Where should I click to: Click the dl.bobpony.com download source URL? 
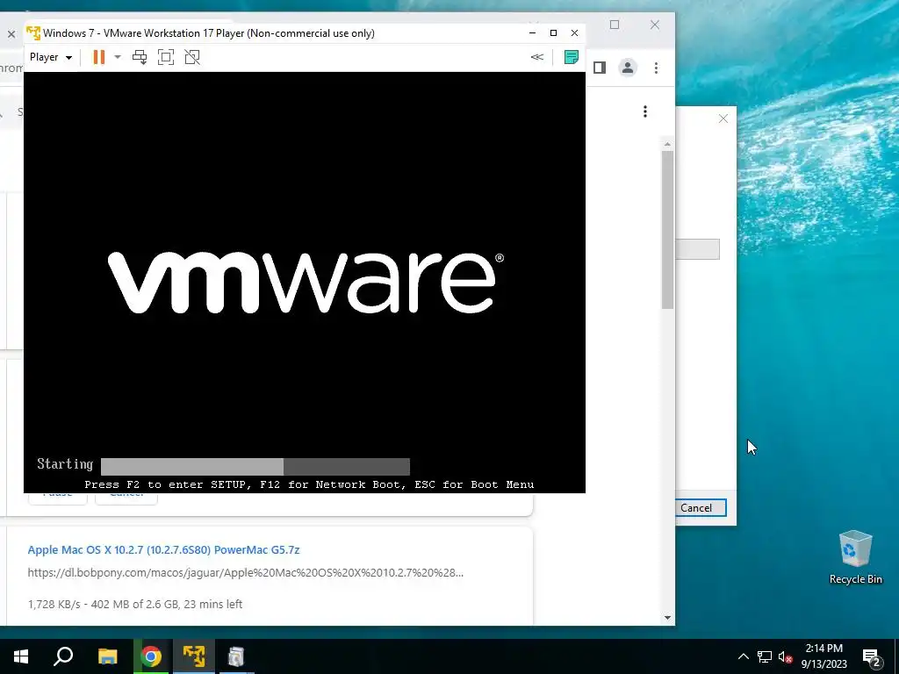point(246,572)
